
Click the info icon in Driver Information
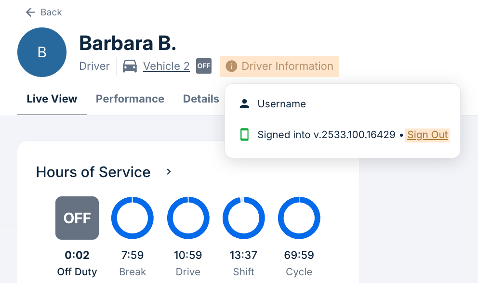(230, 66)
